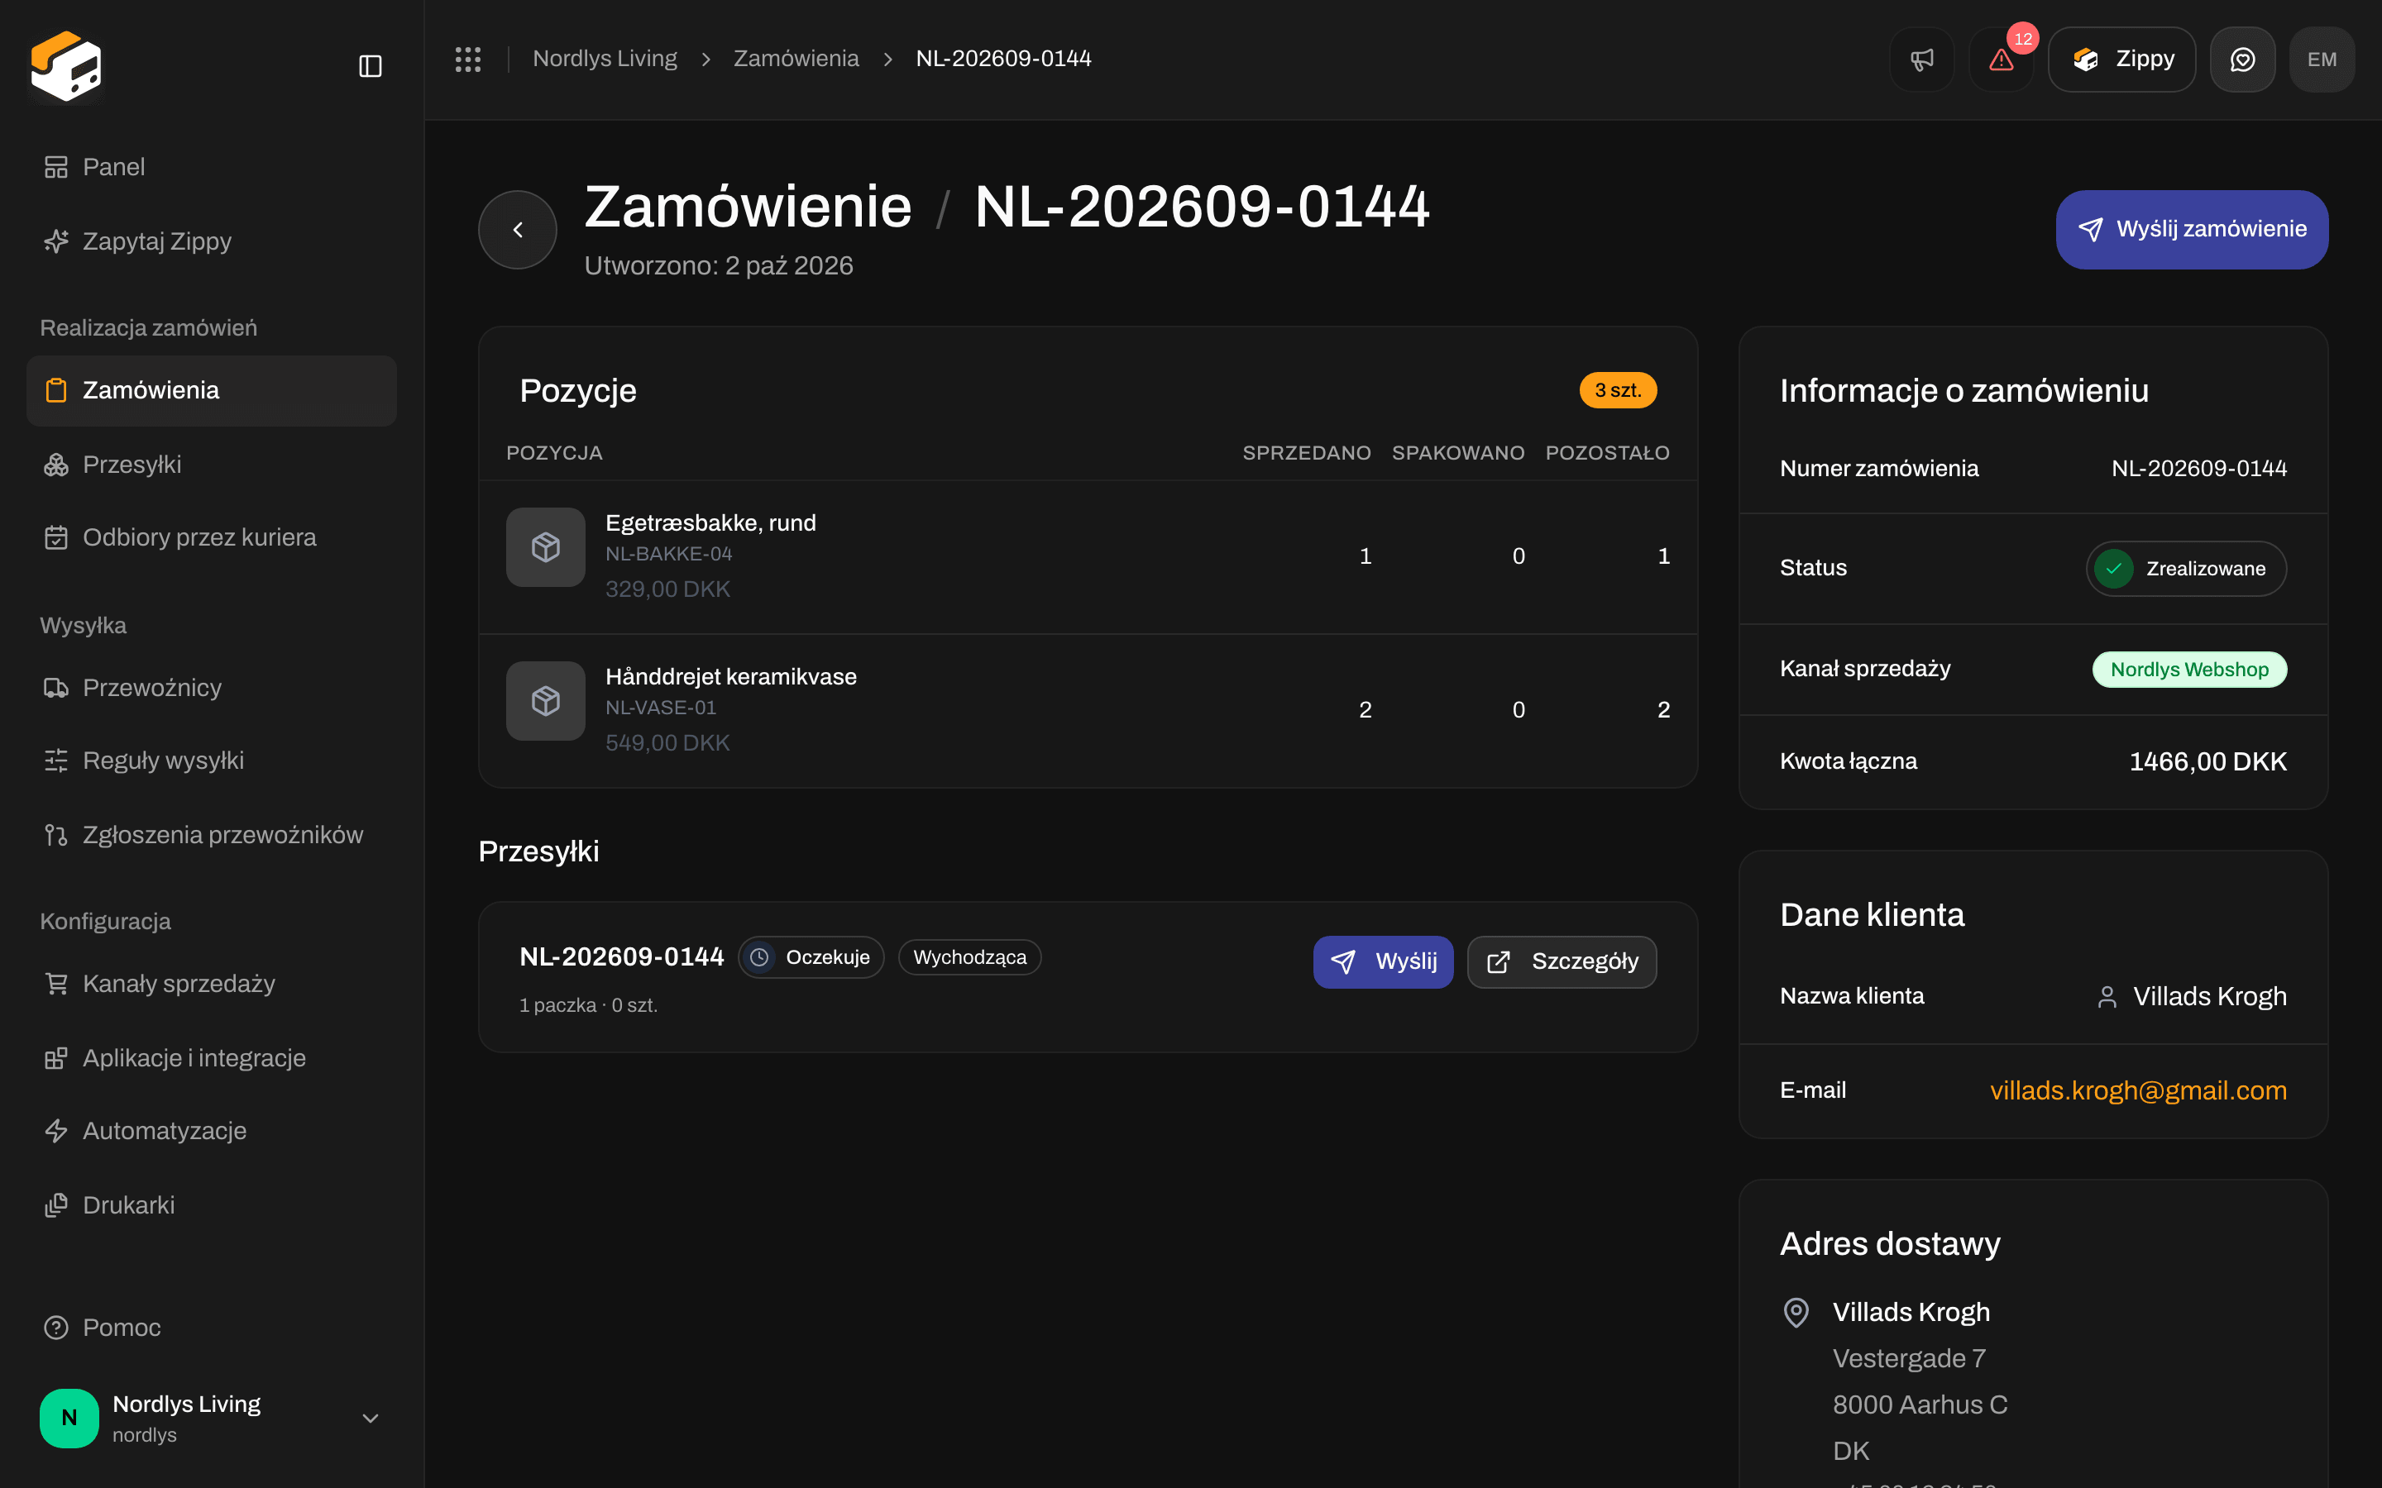Image resolution: width=2382 pixels, height=1488 pixels.
Task: Click Zrealizowane status pill
Action: pos(2185,569)
